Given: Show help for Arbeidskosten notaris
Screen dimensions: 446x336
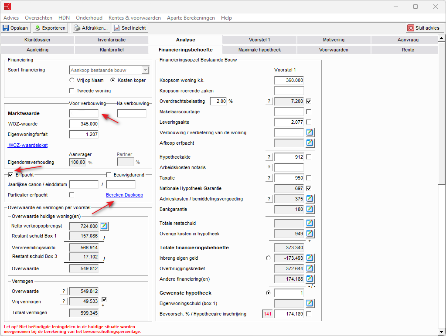Looking at the screenshot, I should click(269, 167).
